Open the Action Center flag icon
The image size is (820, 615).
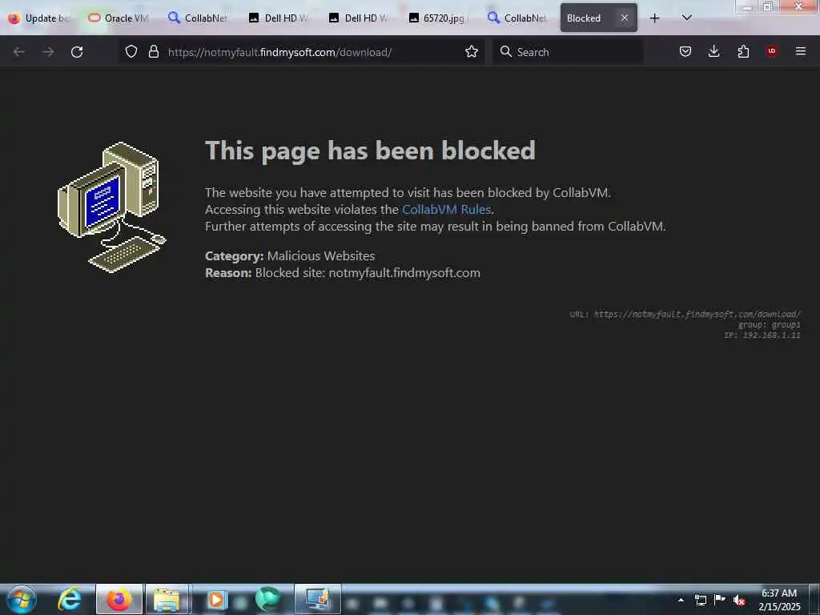720,599
